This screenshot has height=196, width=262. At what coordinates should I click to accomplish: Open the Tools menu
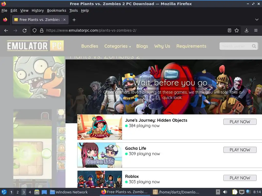pyautogui.click(x=73, y=10)
